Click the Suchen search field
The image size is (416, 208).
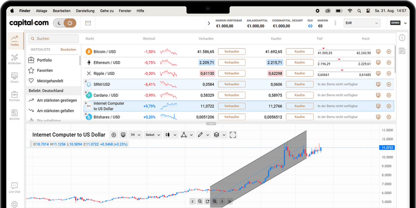click(x=53, y=39)
